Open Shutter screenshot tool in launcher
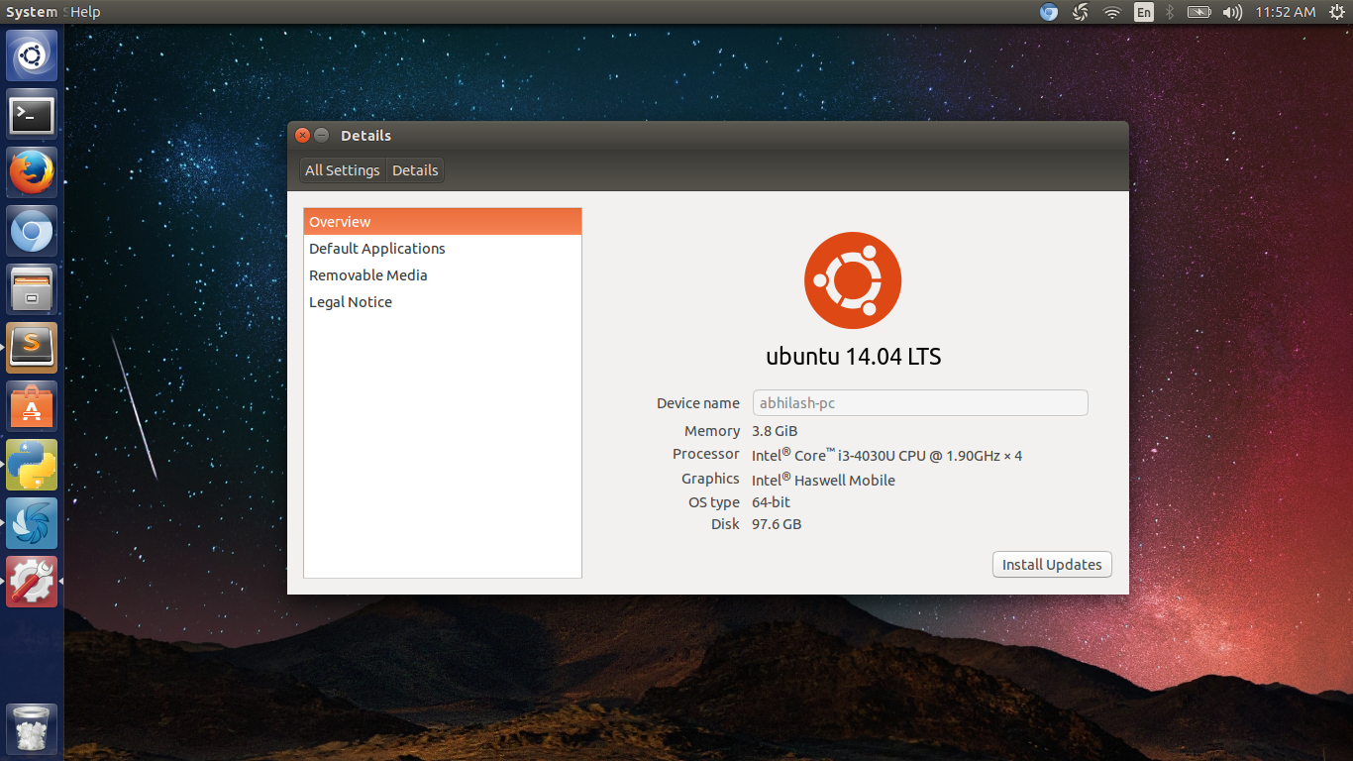The height and width of the screenshot is (761, 1353). [32, 523]
